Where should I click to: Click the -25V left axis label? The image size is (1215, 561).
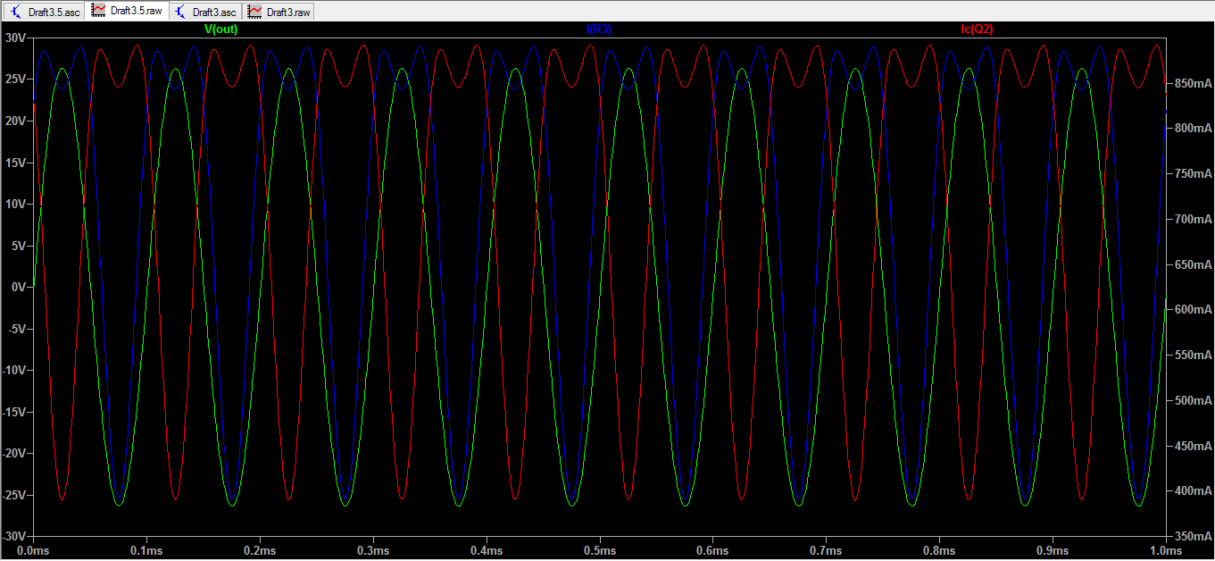(x=14, y=495)
